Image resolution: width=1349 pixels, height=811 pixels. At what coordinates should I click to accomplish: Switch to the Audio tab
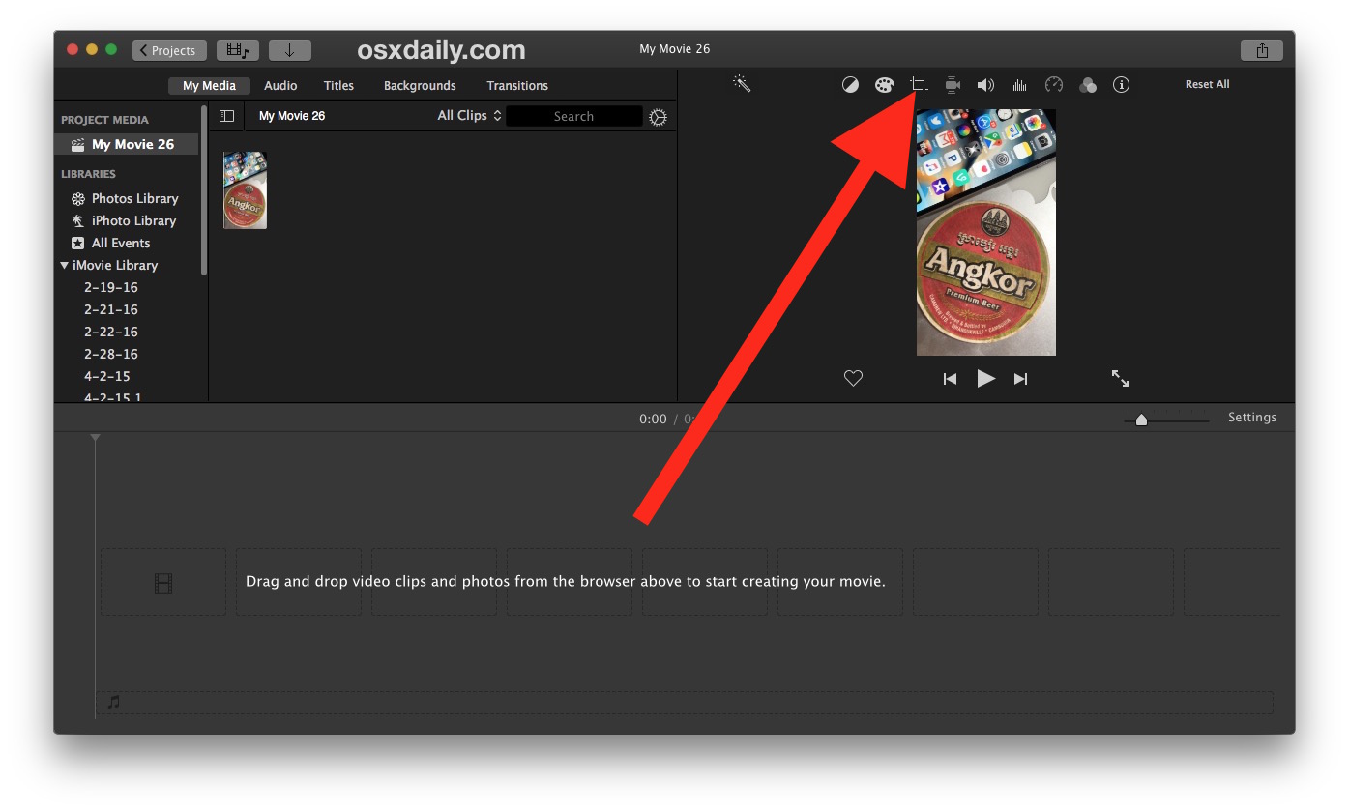(280, 86)
